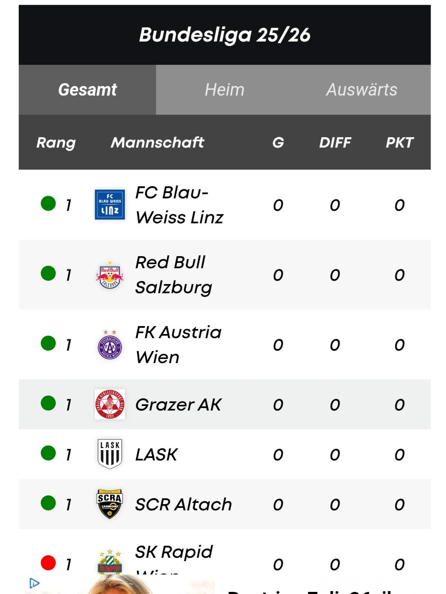Select the SK Rapid Wien badge
Screen dimensions: 446x594
pyautogui.click(x=110, y=562)
